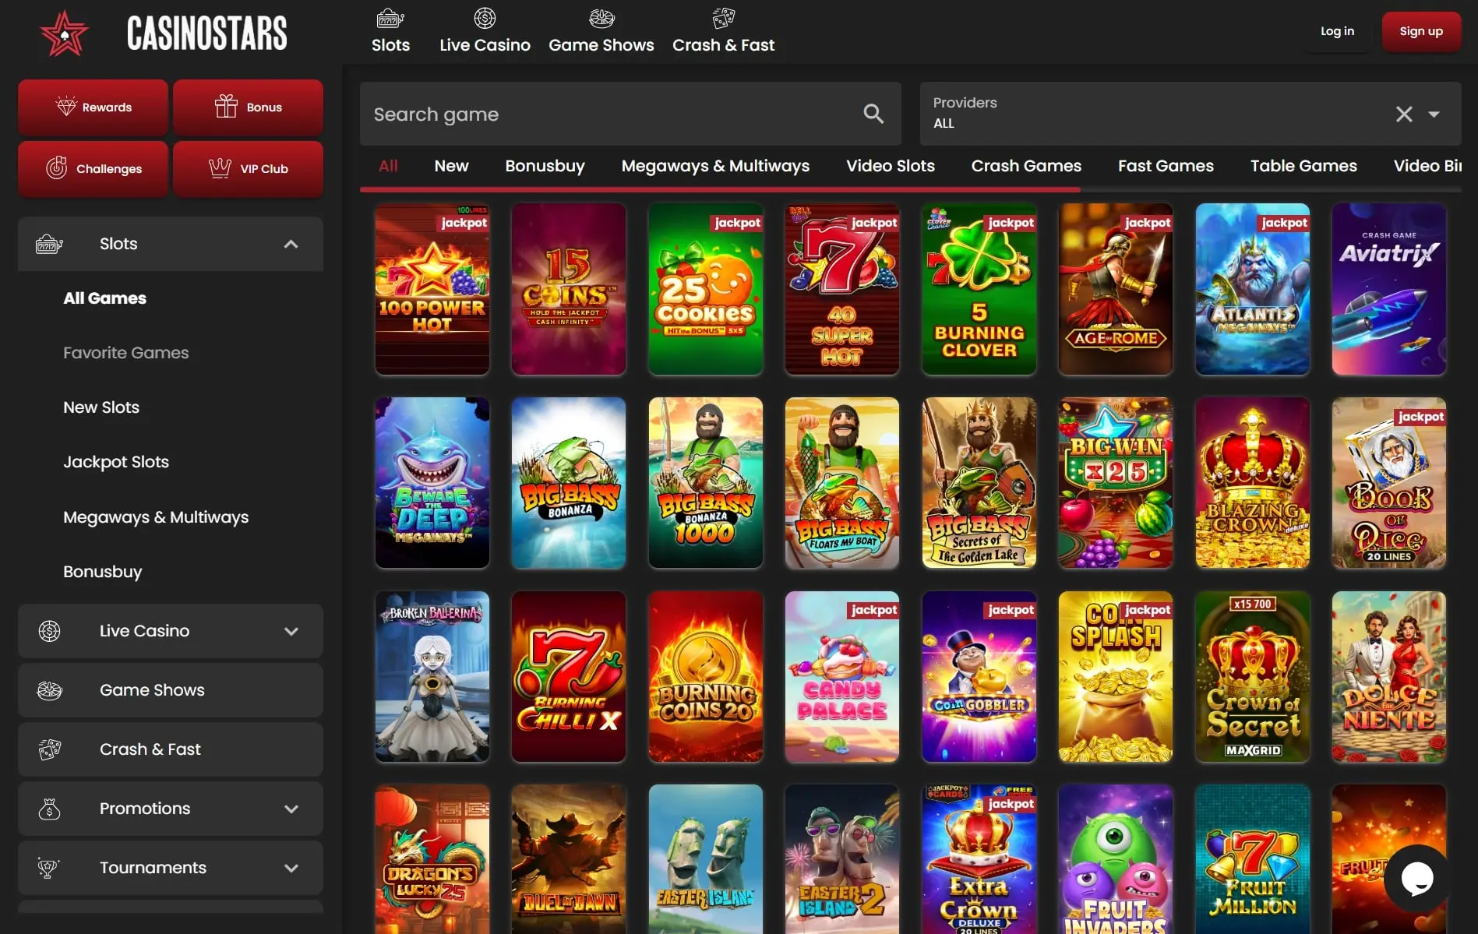Image resolution: width=1478 pixels, height=934 pixels.
Task: Click the Crash & Fast dice icon in sidebar
Action: [49, 749]
